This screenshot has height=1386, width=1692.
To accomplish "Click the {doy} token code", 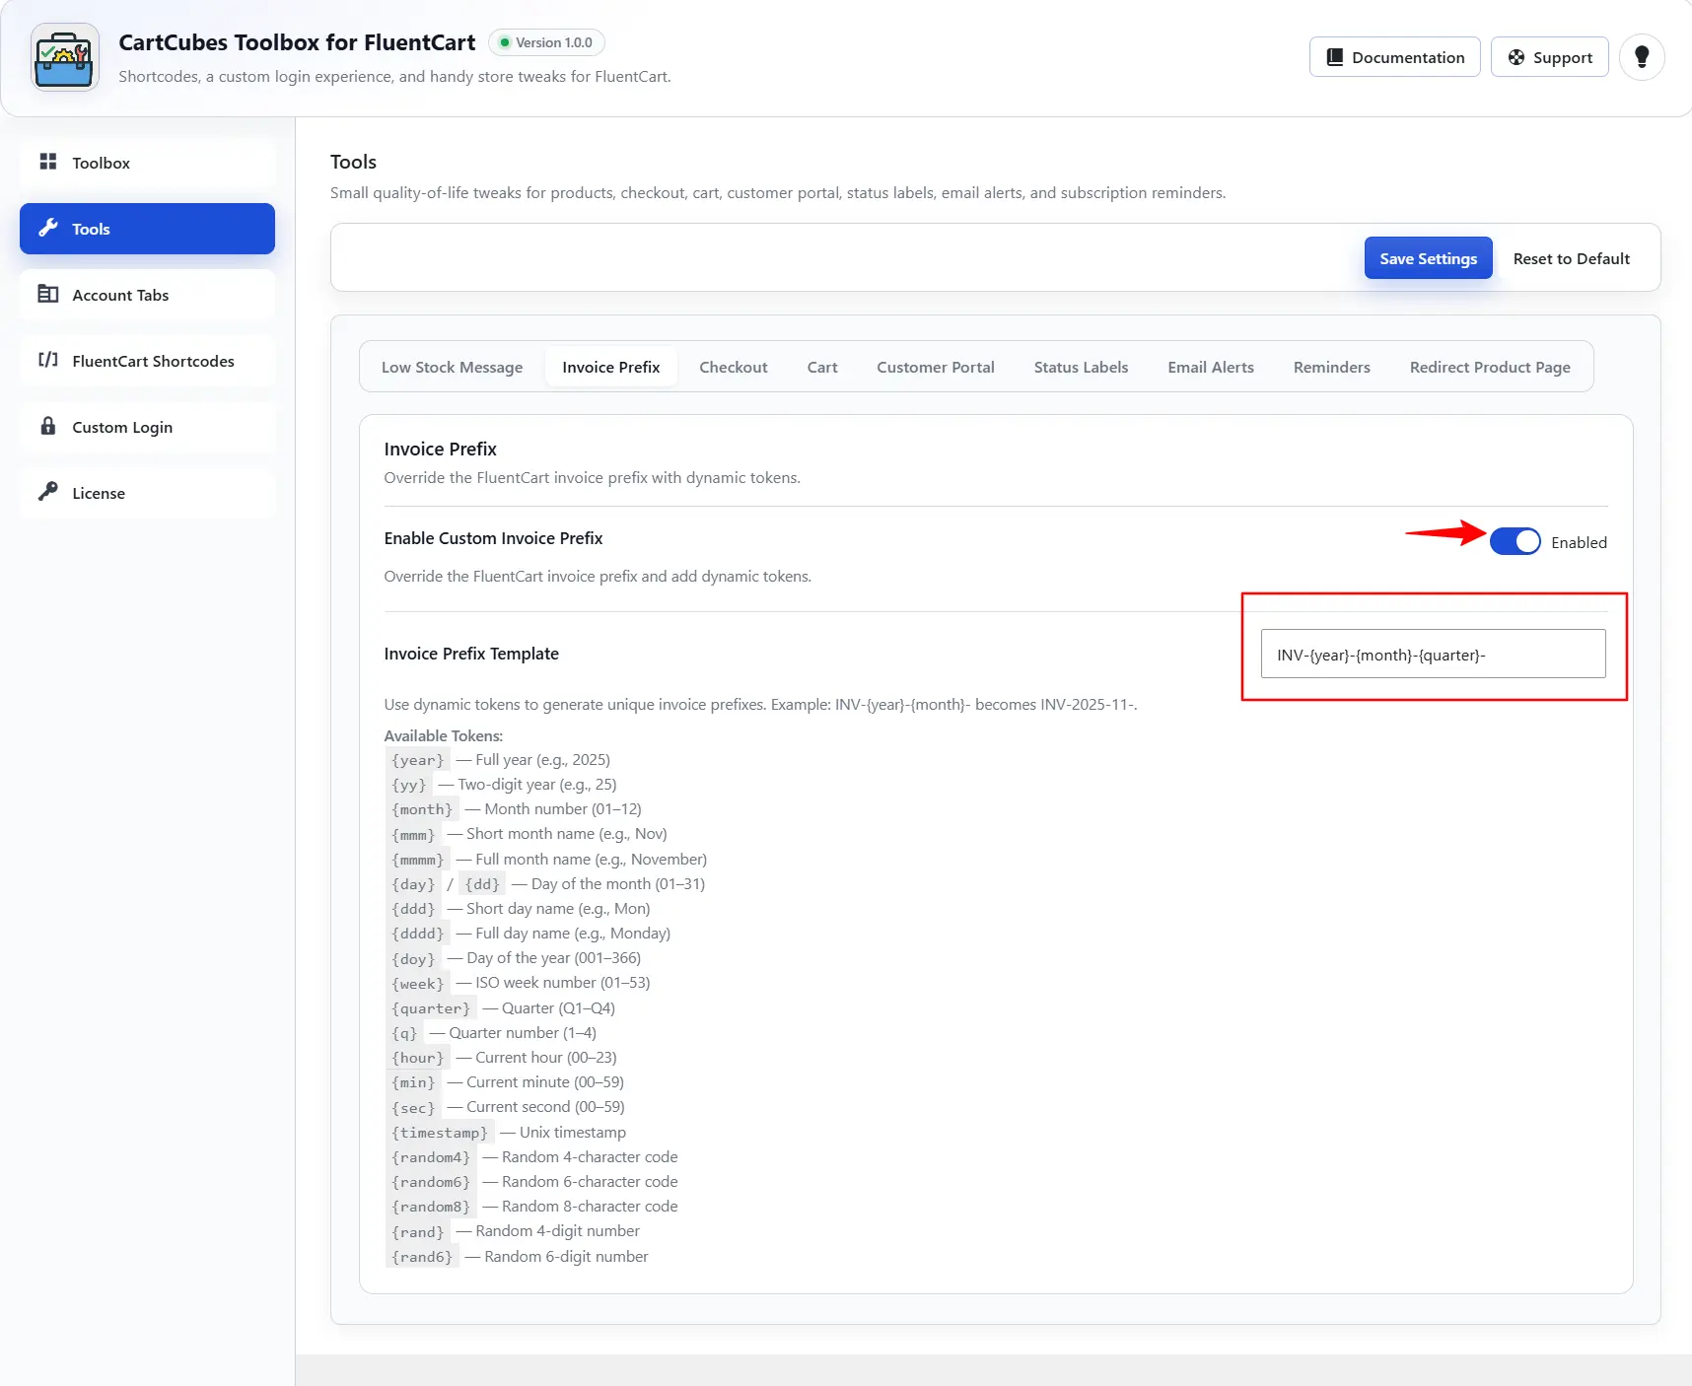I will point(413,958).
